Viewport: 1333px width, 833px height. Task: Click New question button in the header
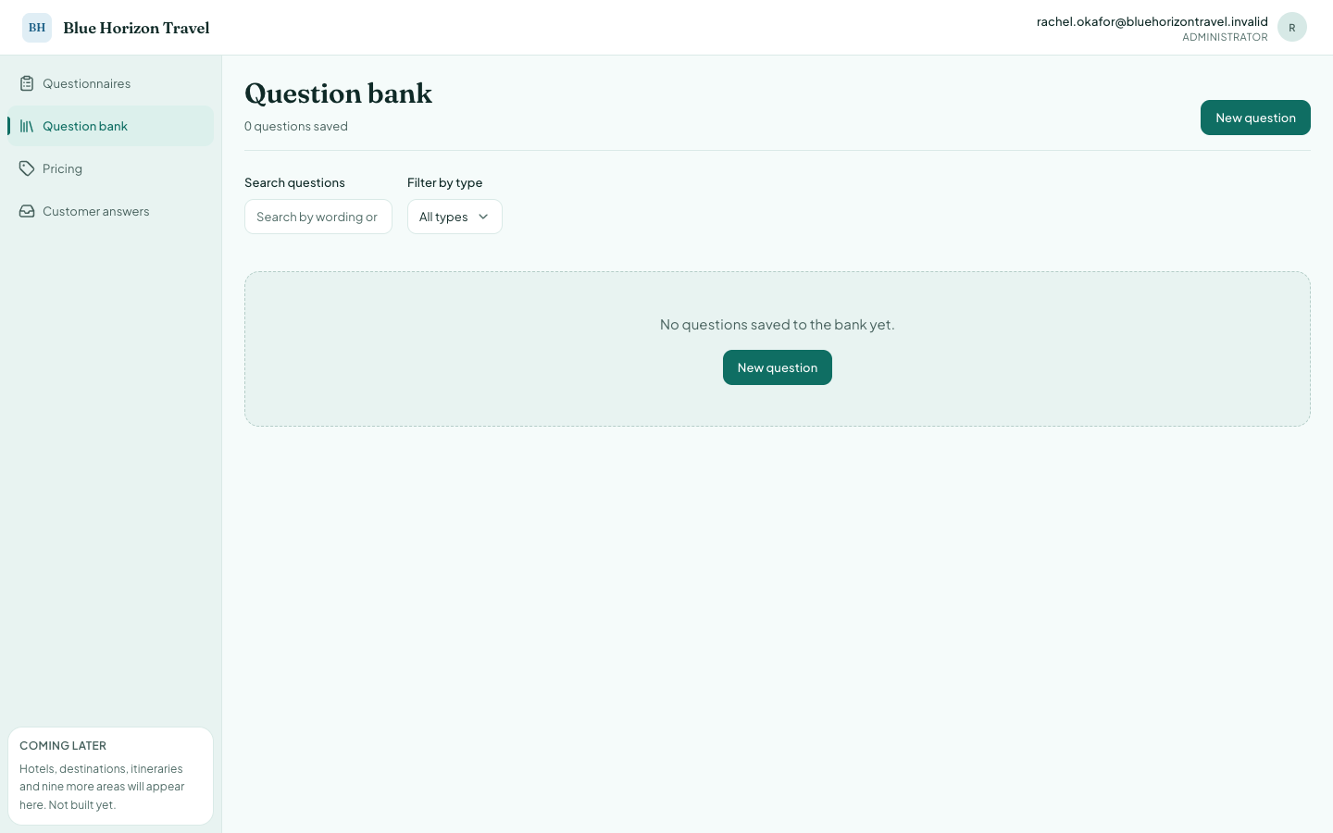tap(1255, 118)
